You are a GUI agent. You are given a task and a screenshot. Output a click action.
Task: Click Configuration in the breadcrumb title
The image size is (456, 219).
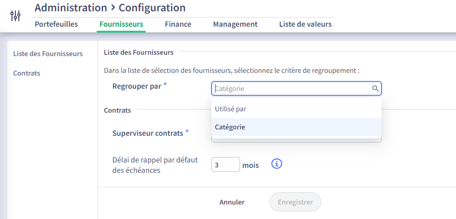(x=152, y=8)
